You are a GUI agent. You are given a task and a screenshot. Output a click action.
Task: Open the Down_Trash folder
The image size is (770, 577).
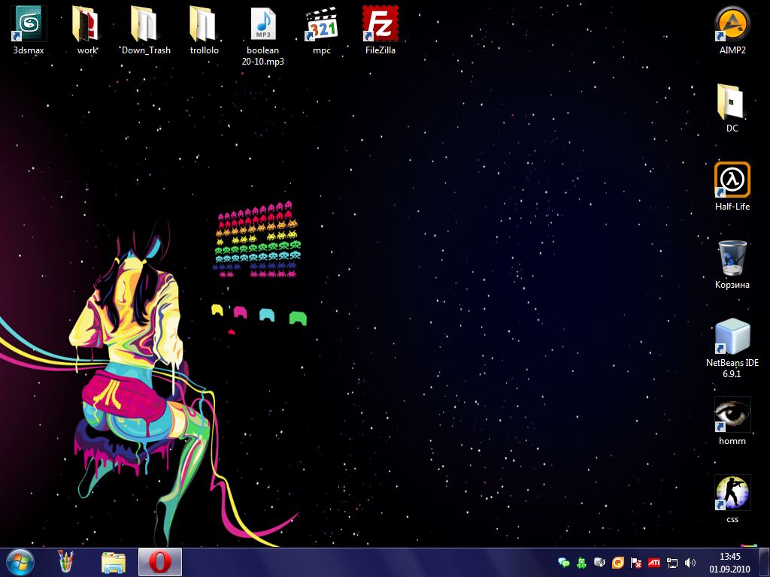(145, 24)
